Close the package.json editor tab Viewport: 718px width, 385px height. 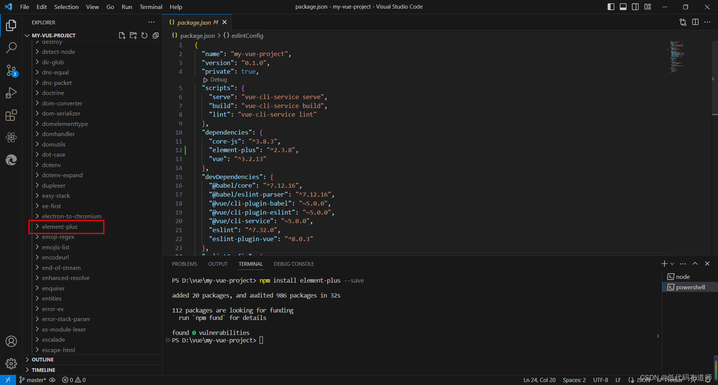coord(224,22)
